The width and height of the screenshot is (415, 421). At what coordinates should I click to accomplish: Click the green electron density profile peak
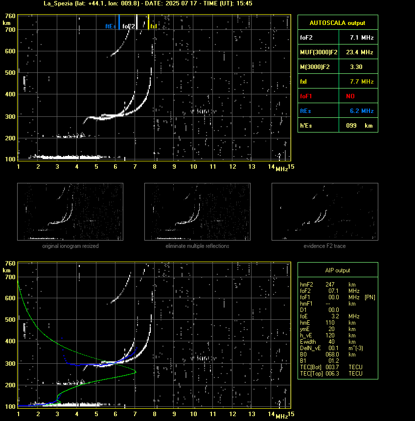click(x=136, y=372)
